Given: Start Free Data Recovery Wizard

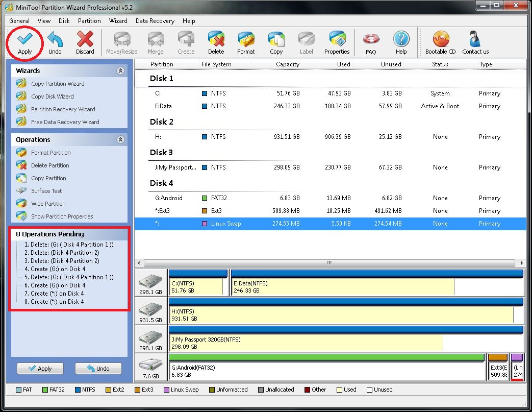Looking at the screenshot, I should [x=65, y=122].
